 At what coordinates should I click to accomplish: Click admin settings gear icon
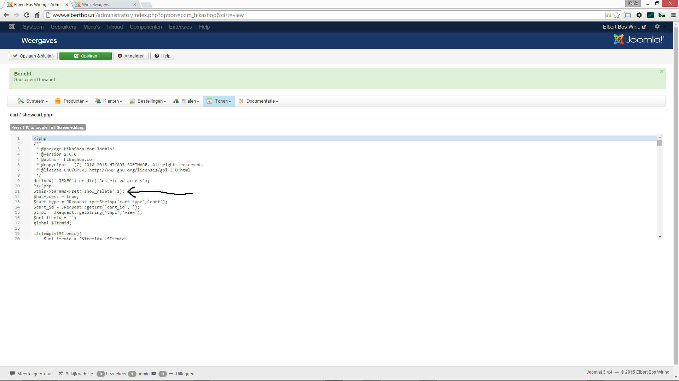(x=657, y=26)
